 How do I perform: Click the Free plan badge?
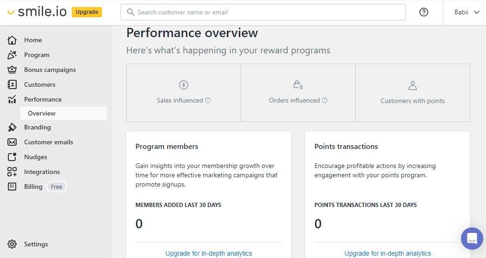tap(57, 187)
